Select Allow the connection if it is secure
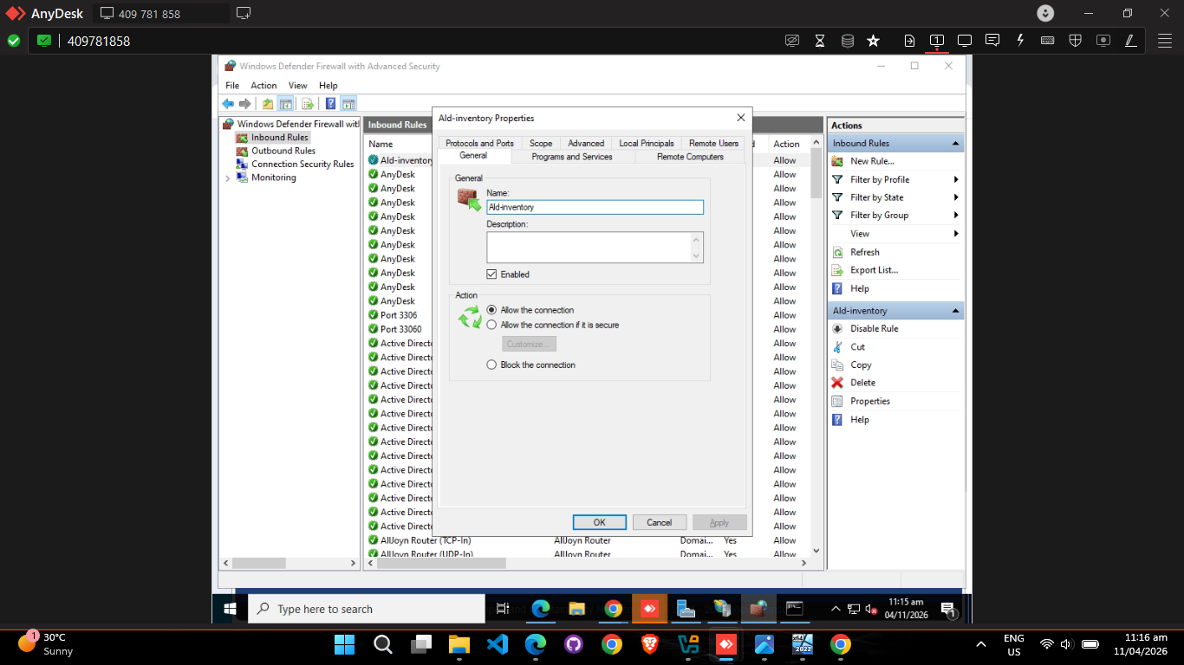This screenshot has width=1184, height=665. click(x=492, y=326)
